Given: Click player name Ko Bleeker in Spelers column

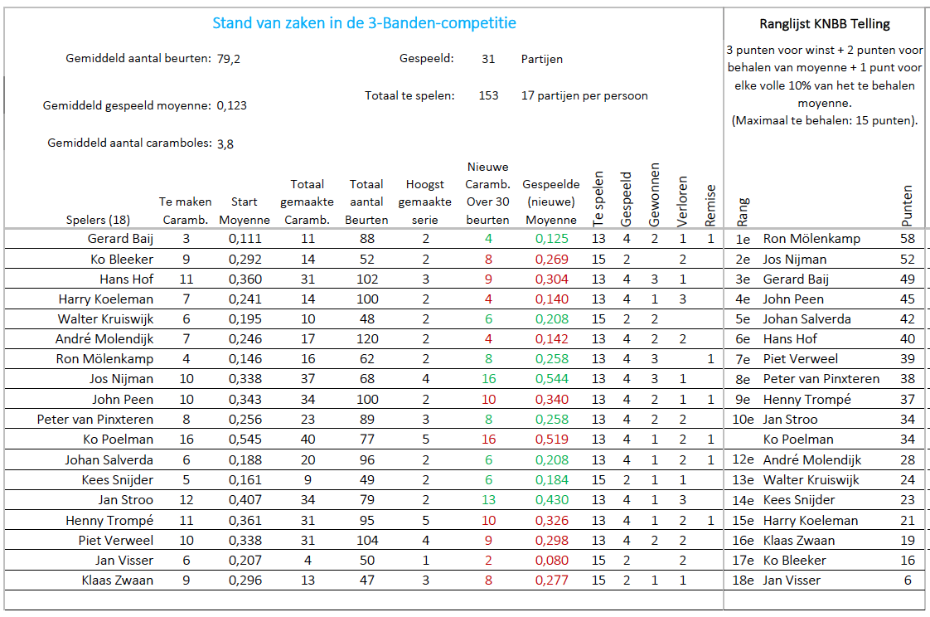Looking at the screenshot, I should click(x=122, y=260).
